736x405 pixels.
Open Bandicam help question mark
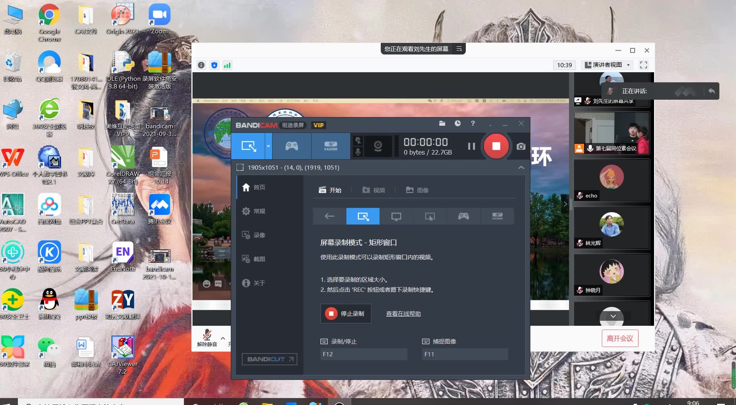[473, 124]
